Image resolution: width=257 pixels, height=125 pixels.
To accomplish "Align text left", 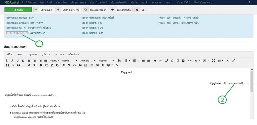I will click(x=29, y=61).
